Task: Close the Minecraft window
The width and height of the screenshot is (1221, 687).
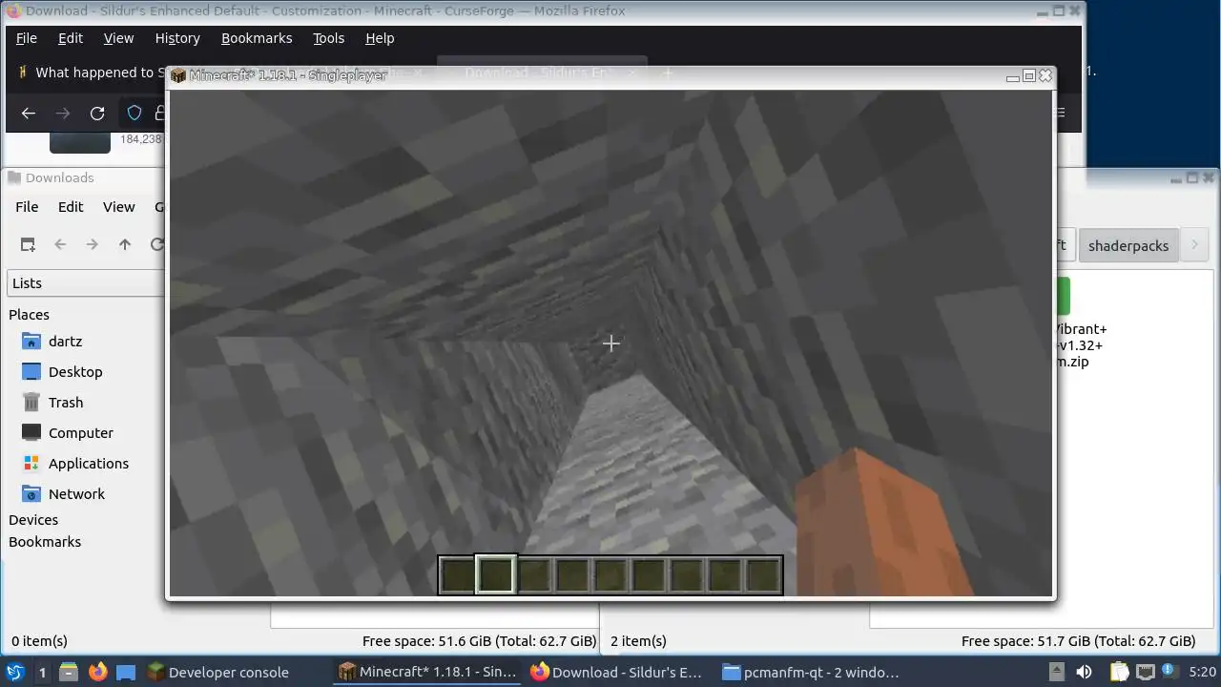Action: click(x=1045, y=75)
